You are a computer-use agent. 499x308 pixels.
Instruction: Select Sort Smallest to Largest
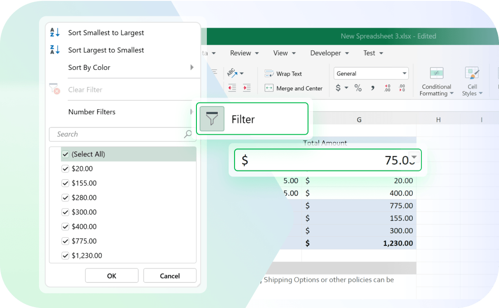(106, 33)
